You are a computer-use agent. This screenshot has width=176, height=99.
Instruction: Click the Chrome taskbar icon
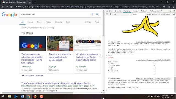29,97
